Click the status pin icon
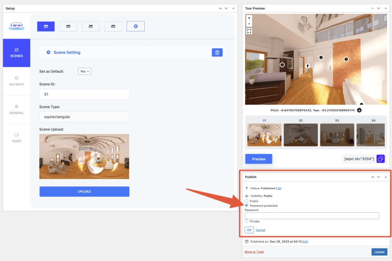Viewport: 392px width, 261px height. click(247, 188)
